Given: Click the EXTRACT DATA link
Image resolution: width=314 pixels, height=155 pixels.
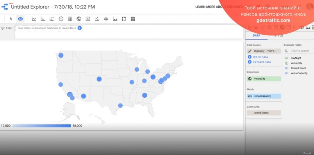Looking at the screenshot, I should pyautogui.click(x=262, y=62).
